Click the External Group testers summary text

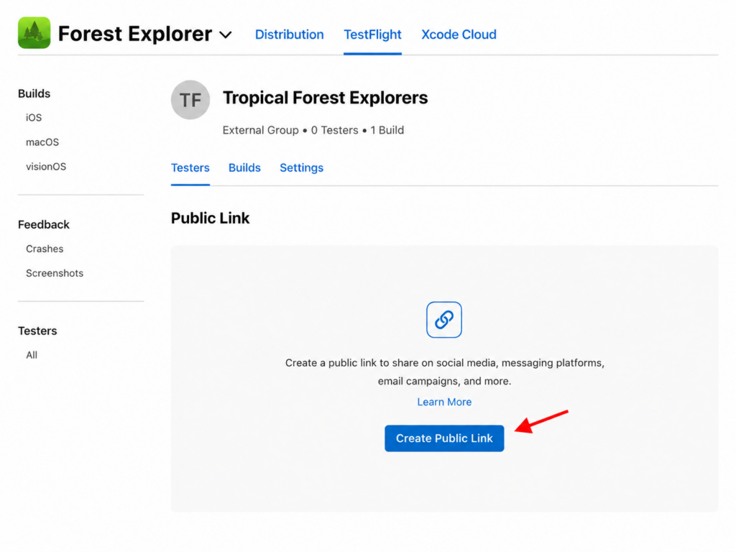tap(313, 130)
